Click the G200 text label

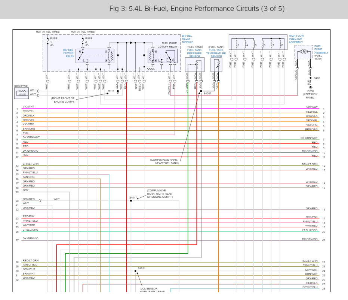coord(311,91)
